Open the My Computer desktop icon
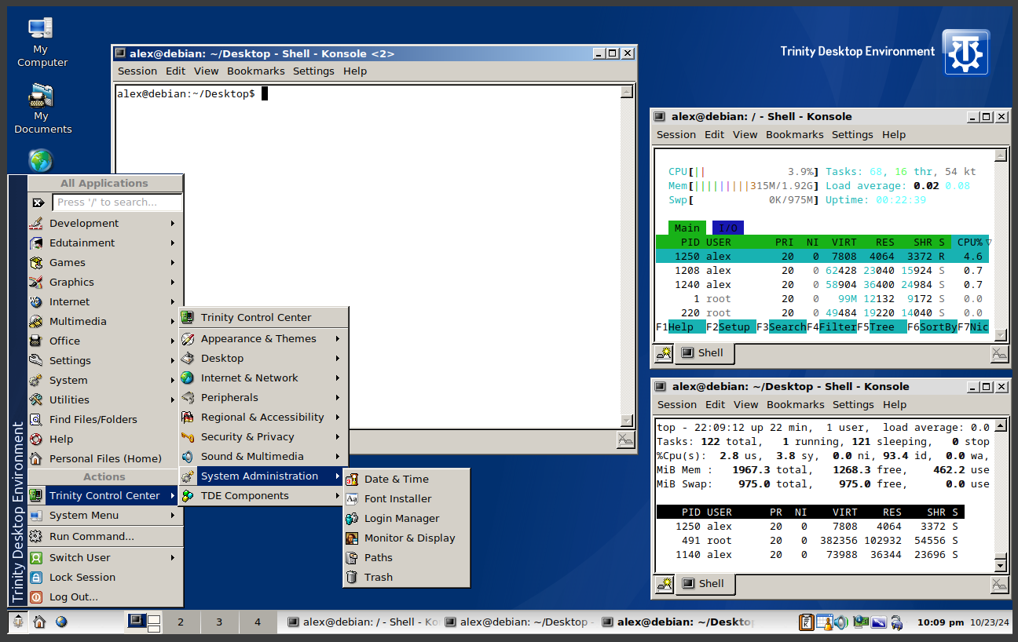 click(42, 30)
